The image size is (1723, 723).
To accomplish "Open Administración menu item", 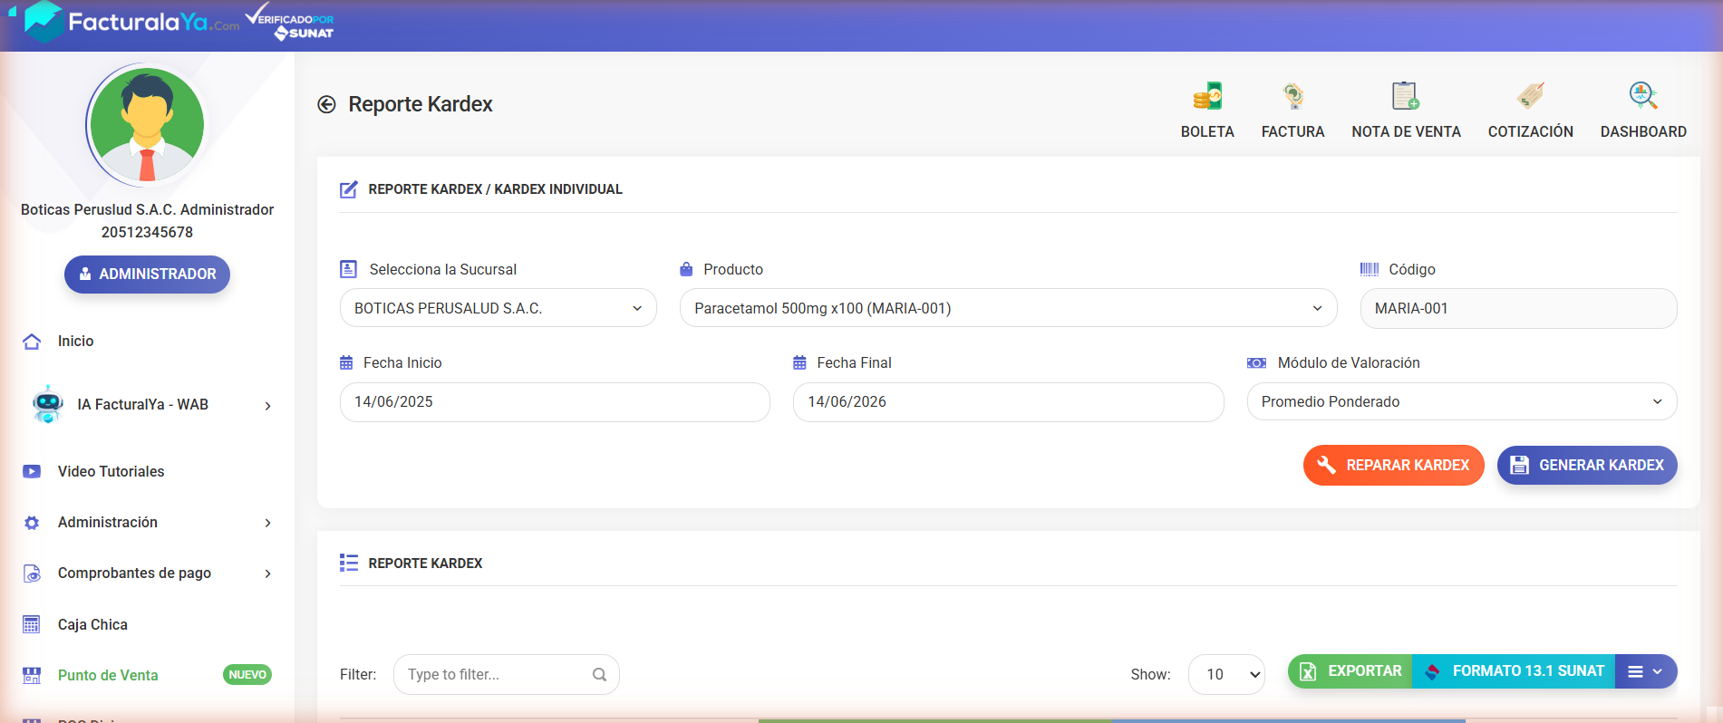I will (x=108, y=523).
